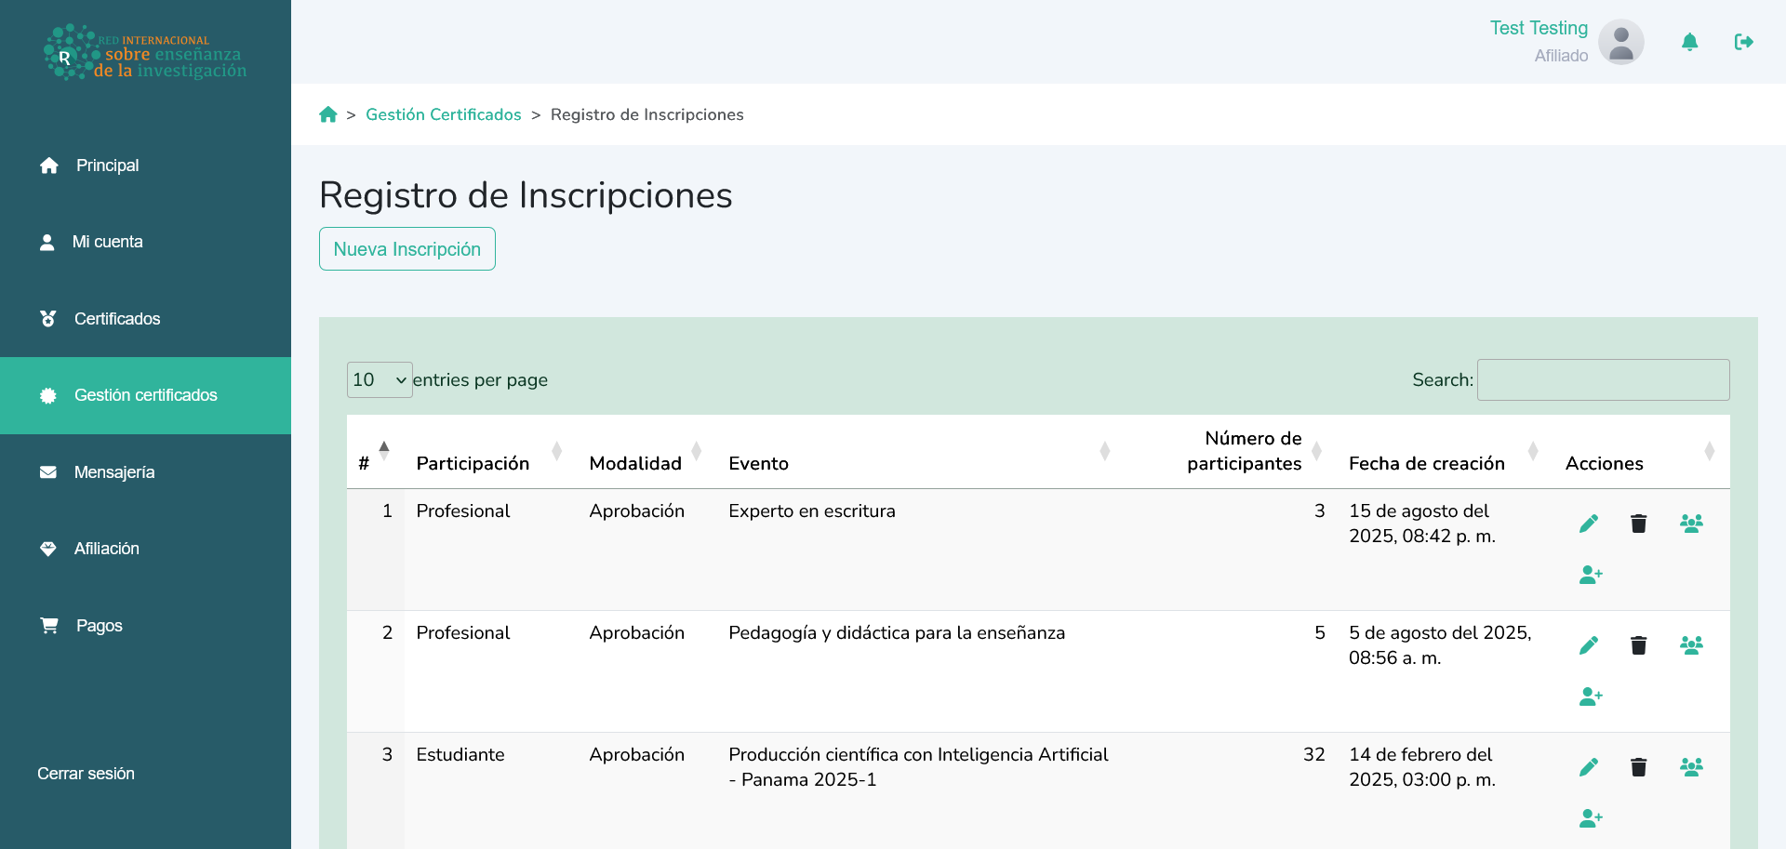View participants group for Experto en escritura
Screen dimensions: 1786x849
[1691, 524]
